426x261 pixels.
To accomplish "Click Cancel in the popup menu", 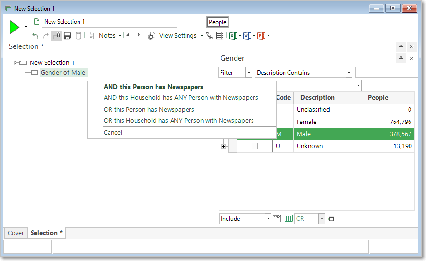I will pyautogui.click(x=113, y=133).
